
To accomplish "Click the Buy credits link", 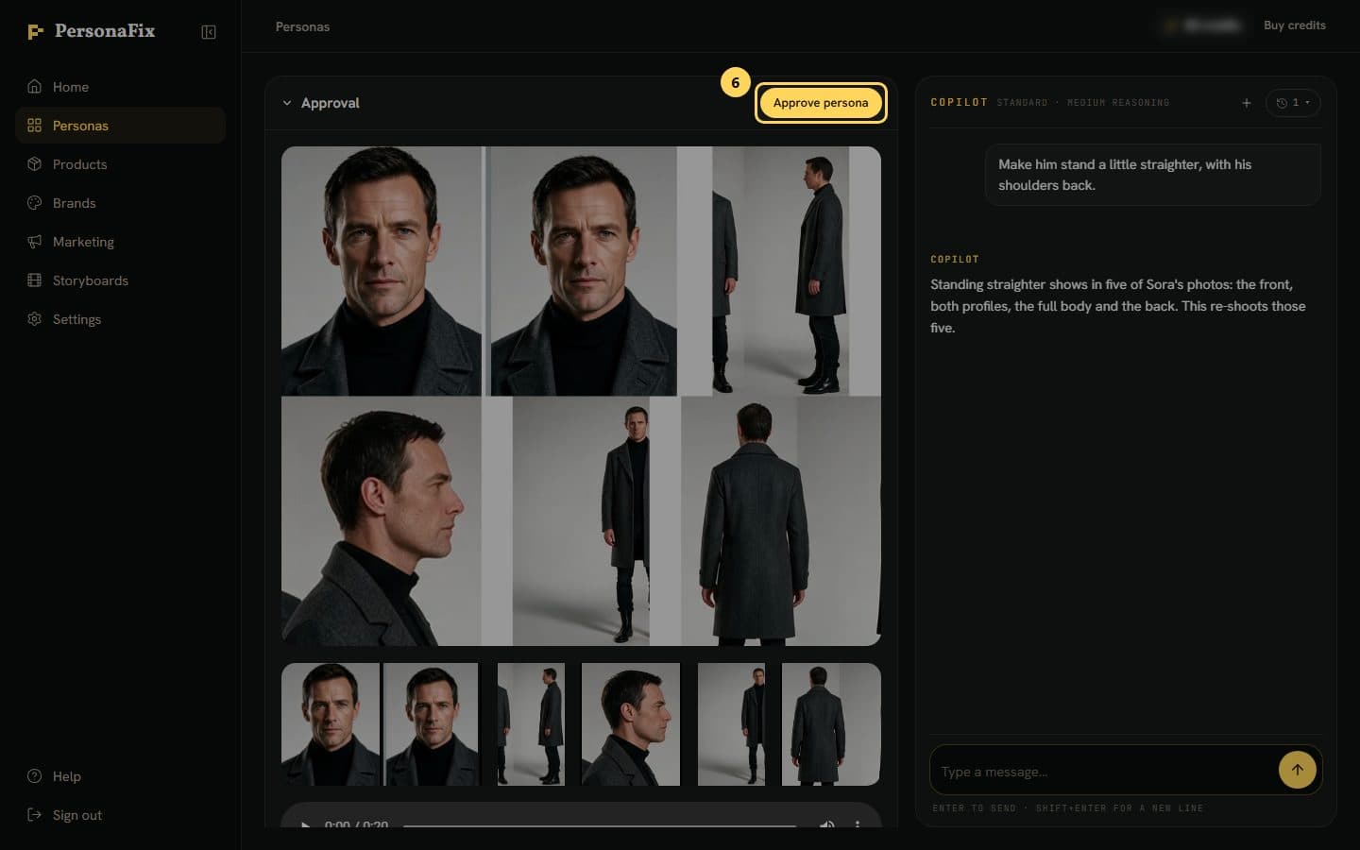I will [x=1294, y=25].
